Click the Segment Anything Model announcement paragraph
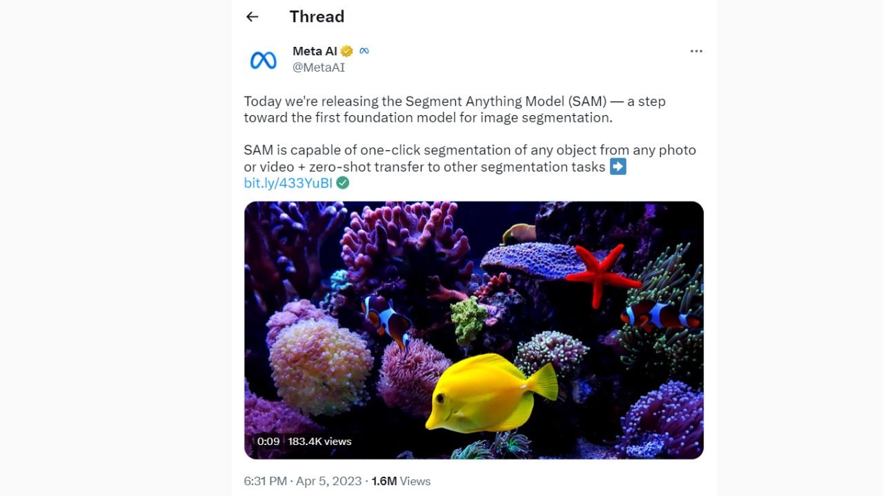Viewport: 883px width, 496px height. pyautogui.click(x=455, y=110)
